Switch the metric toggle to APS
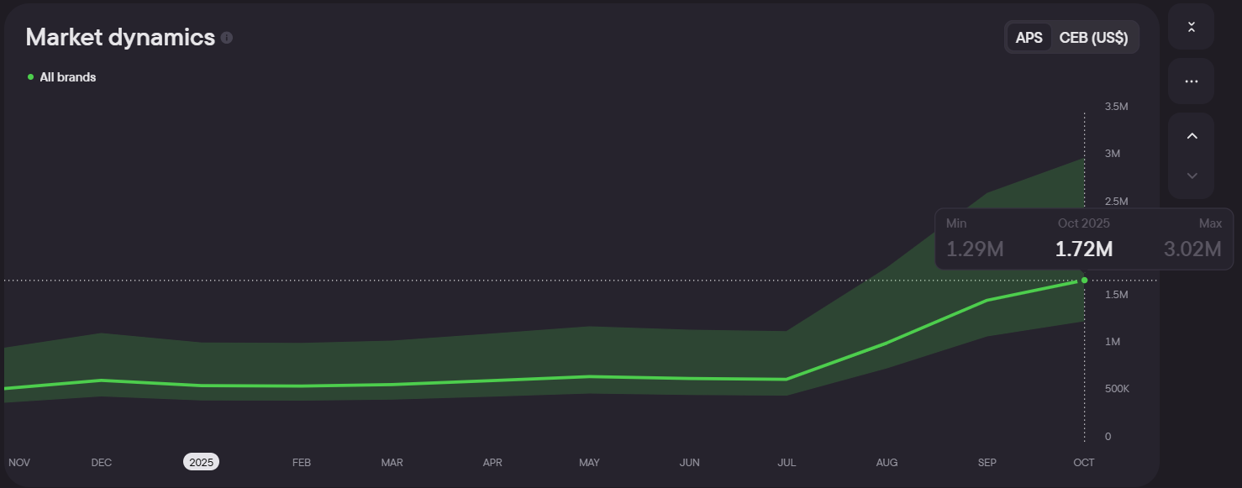The height and width of the screenshot is (488, 1242). point(1029,38)
